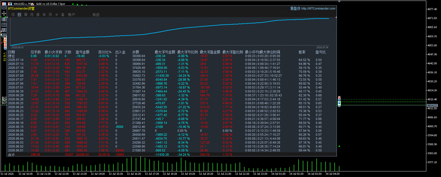441x177 pixels.
Task: Click the -6000 withdrawal value
Action: (119, 126)
